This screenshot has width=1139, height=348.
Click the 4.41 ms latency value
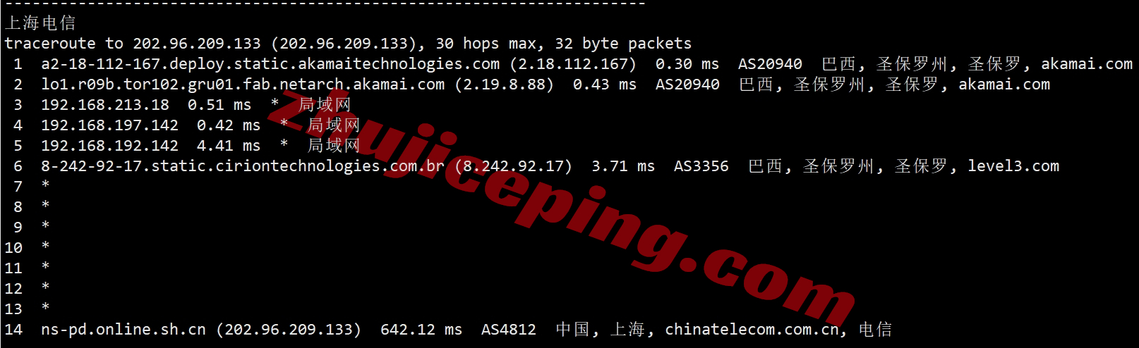coord(229,146)
